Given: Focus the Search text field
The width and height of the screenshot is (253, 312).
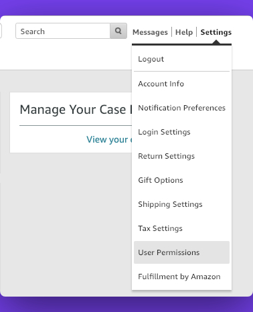Looking at the screenshot, I should 63,31.
